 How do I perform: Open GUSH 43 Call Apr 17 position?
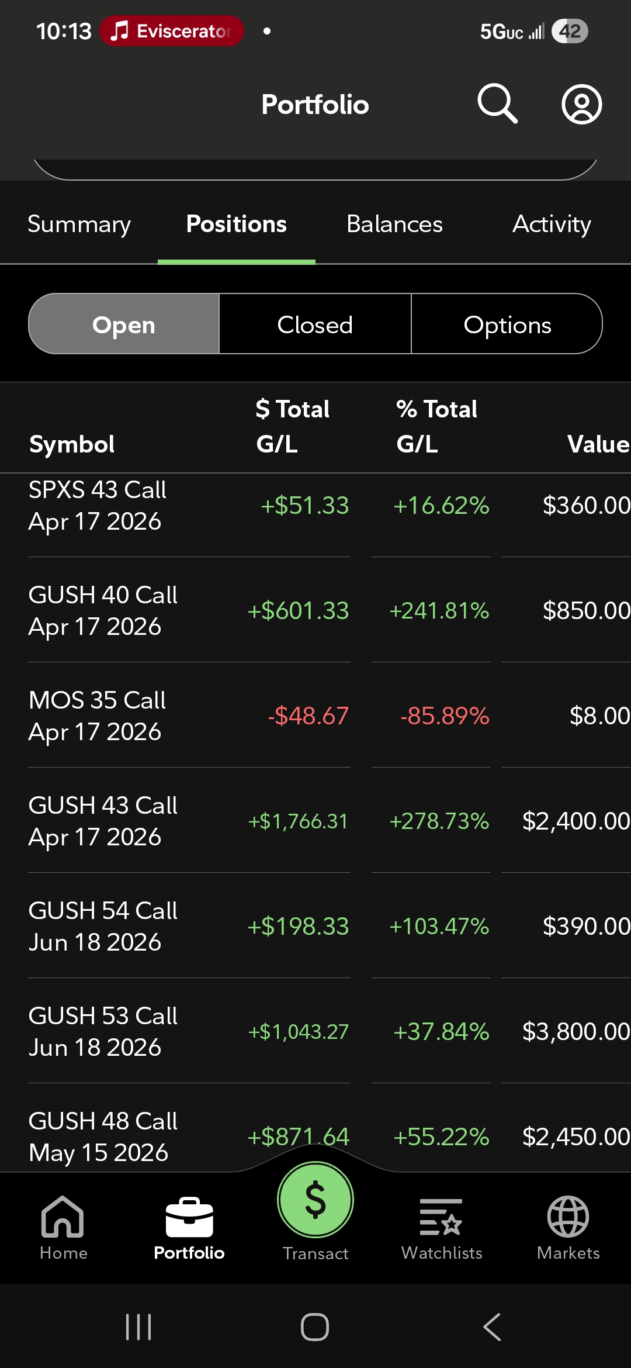pos(103,821)
